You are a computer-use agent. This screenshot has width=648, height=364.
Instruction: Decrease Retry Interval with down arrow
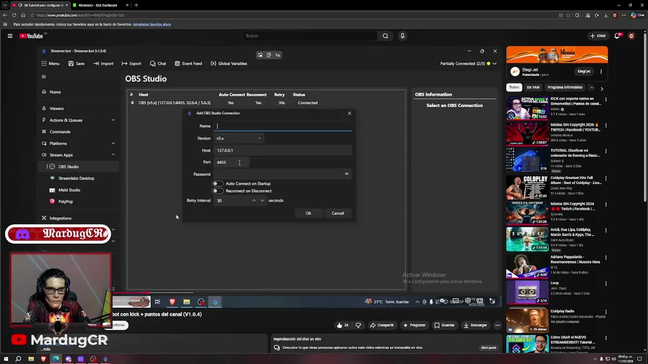[x=262, y=200]
